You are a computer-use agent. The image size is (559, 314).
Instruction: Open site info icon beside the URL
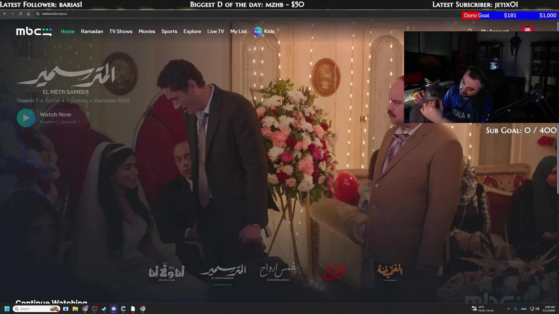[x=38, y=14]
